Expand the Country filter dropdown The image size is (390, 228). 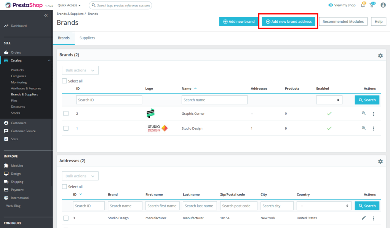coord(324,206)
